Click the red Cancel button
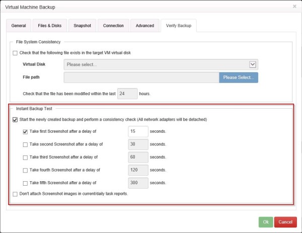This screenshot has width=302, height=233. [x=285, y=222]
